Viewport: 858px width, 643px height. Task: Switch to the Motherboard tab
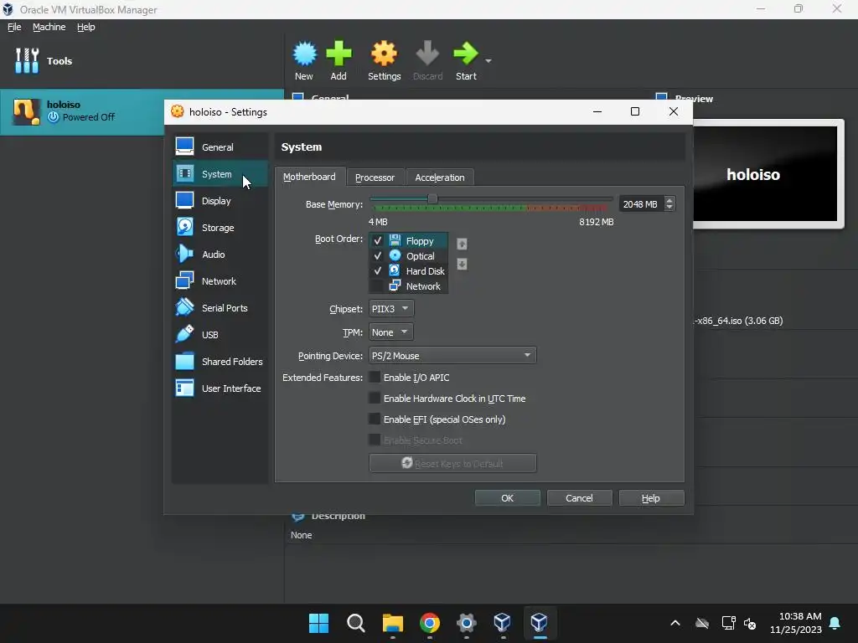pos(310,177)
